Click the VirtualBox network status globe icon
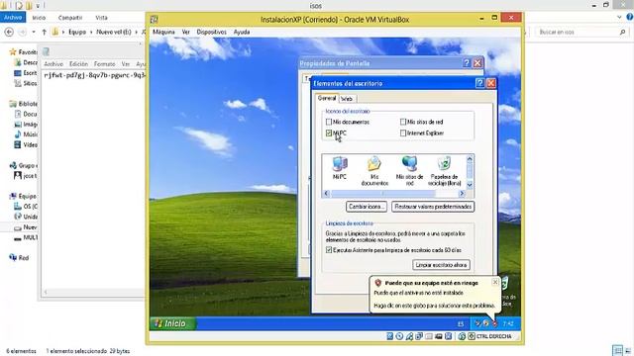Screen dimensions: 634x356 click(x=462, y=336)
